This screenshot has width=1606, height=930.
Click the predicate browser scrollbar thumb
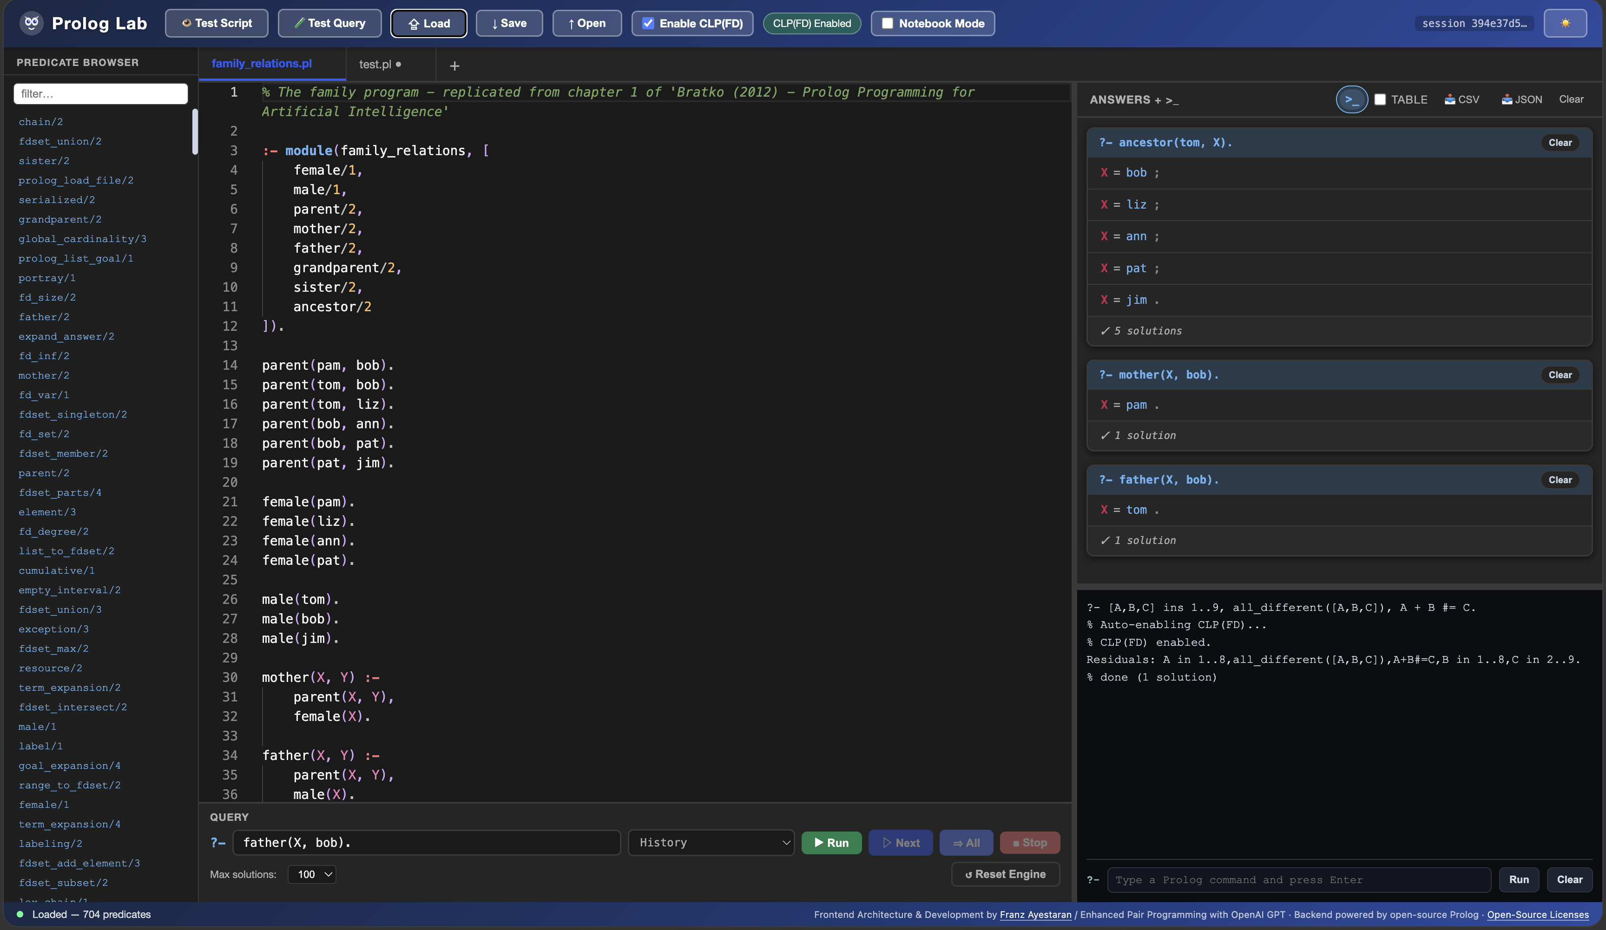coord(195,131)
